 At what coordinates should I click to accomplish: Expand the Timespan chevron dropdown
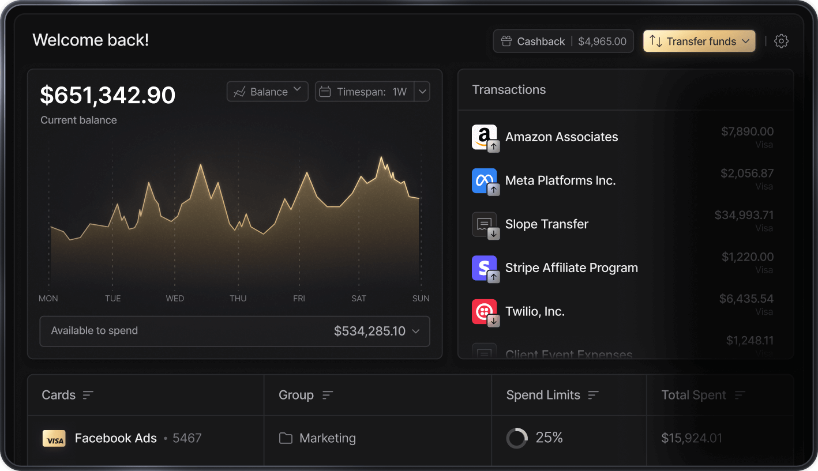pyautogui.click(x=422, y=92)
